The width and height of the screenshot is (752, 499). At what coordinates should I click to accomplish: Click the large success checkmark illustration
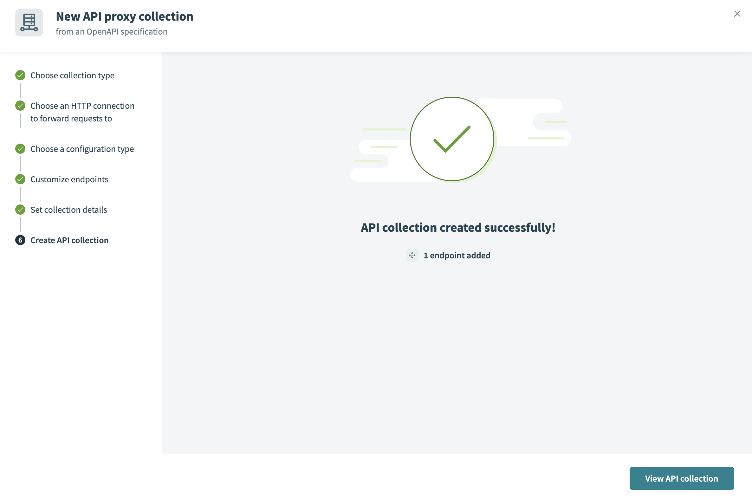451,139
